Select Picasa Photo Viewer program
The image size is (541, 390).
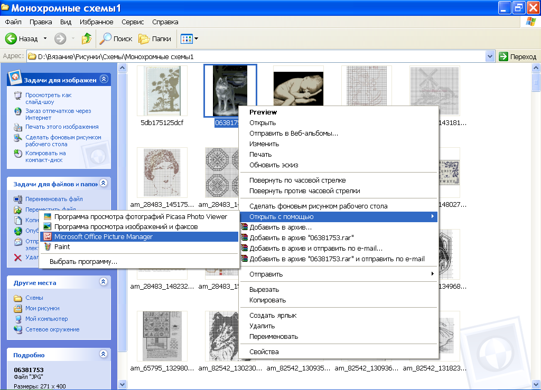point(139,217)
